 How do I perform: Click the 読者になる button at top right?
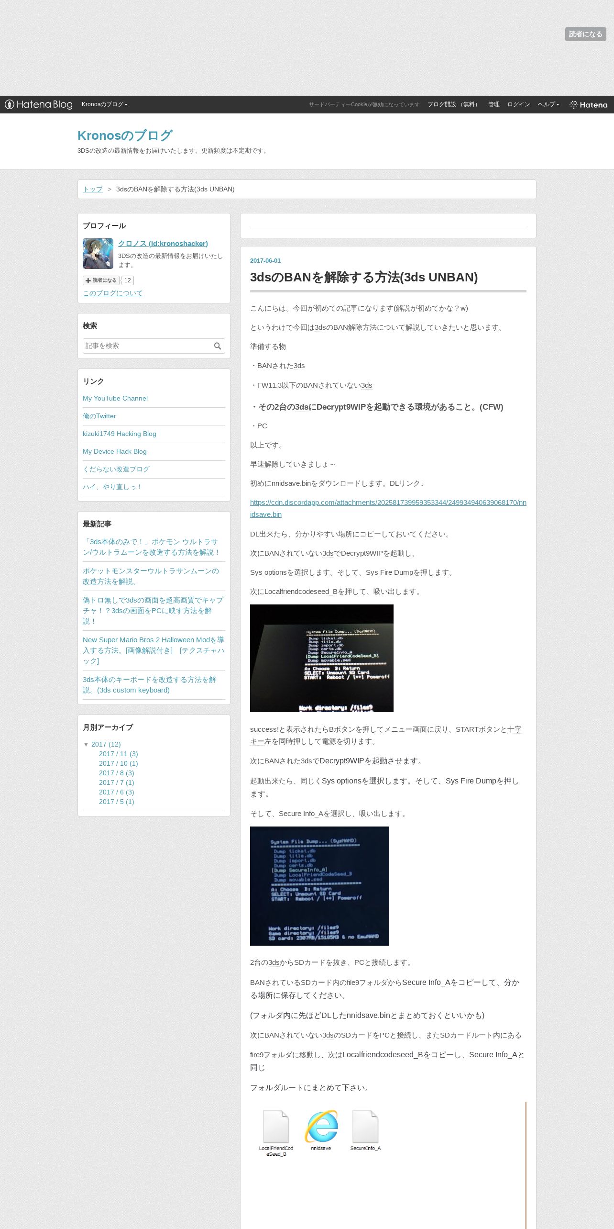(x=585, y=34)
